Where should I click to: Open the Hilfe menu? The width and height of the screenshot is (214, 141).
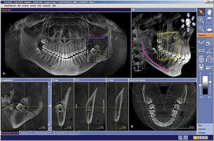coord(54,6)
